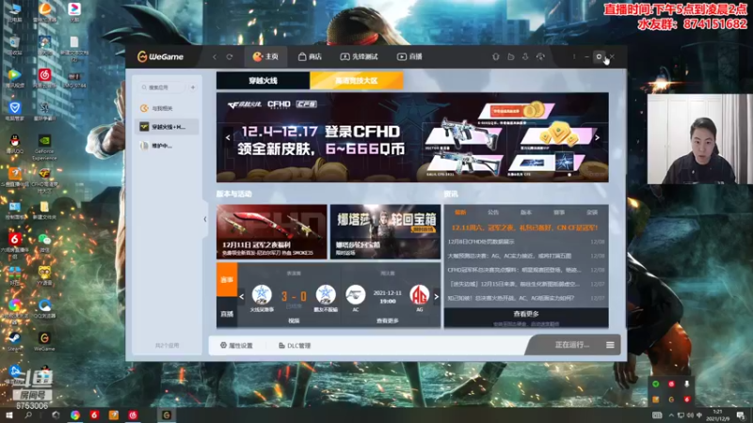
Task: Click the taskbar clock
Action: [718, 415]
